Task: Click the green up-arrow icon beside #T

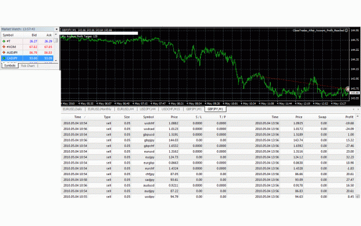Action: click(x=3, y=41)
